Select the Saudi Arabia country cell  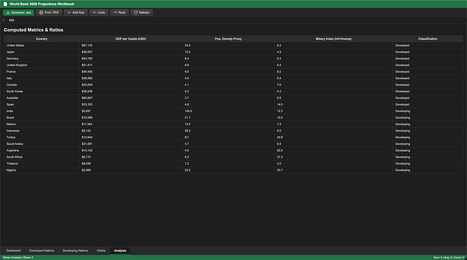[x=42, y=143]
